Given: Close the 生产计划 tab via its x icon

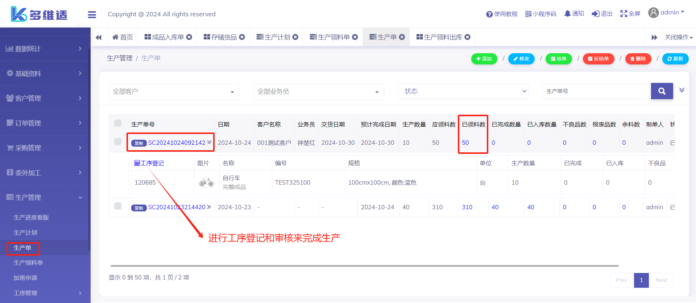Looking at the screenshot, I should pyautogui.click(x=295, y=37).
